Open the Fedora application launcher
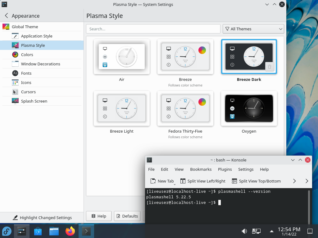Image resolution: width=318 pixels, height=238 pixels. point(7,231)
